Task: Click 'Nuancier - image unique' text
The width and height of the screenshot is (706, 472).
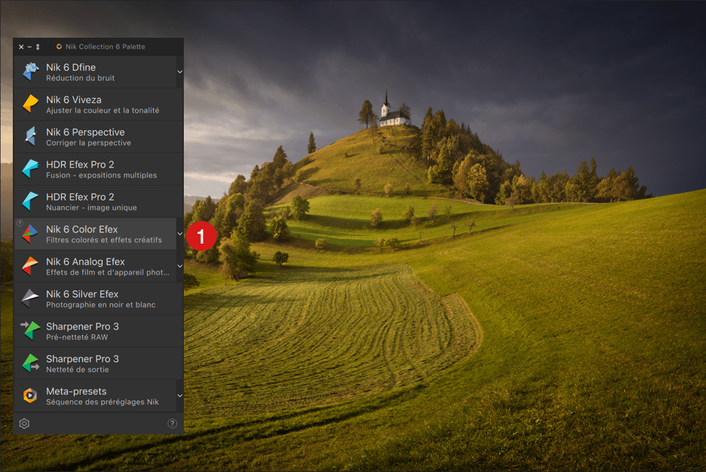Action: 91,207
